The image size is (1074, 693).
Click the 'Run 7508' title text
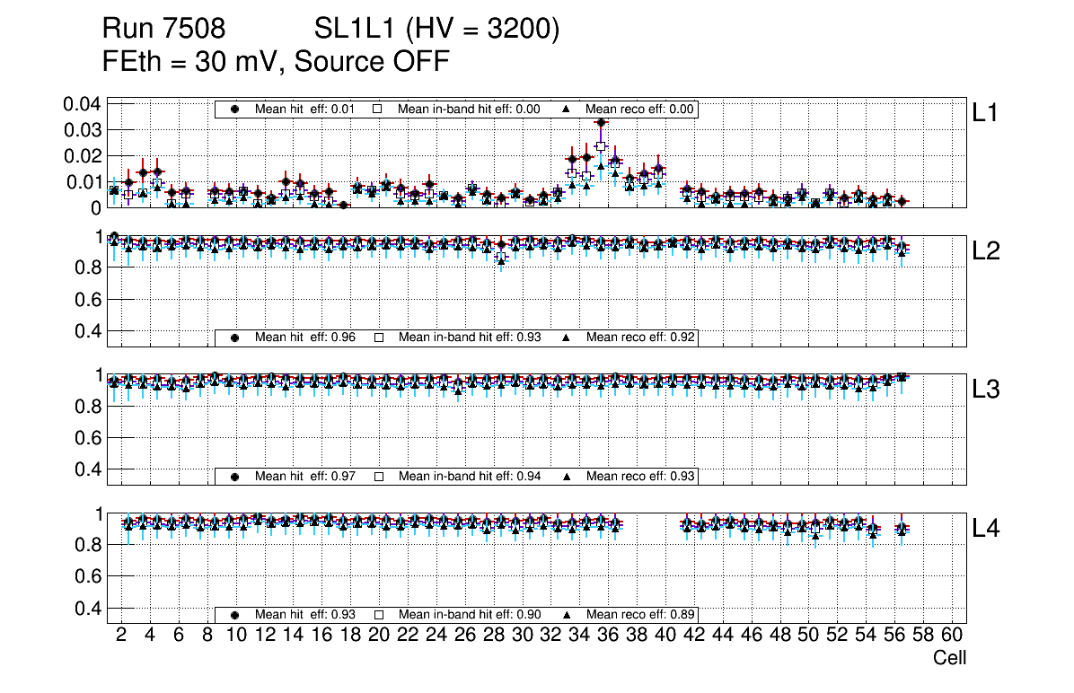click(163, 31)
